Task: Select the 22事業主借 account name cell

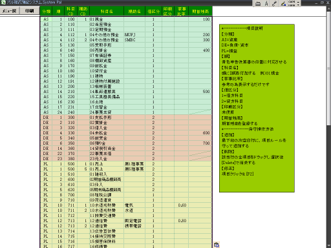Action: point(107,154)
